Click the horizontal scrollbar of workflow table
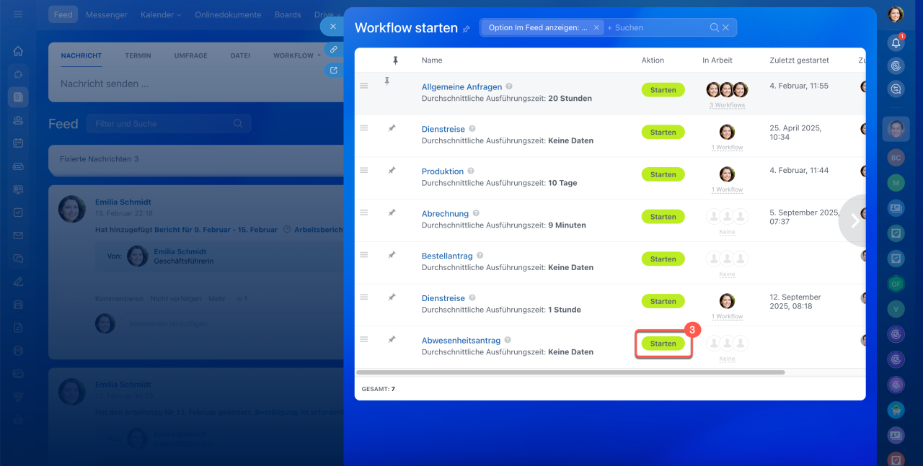Viewport: 923px width, 466px height. pyautogui.click(x=570, y=372)
